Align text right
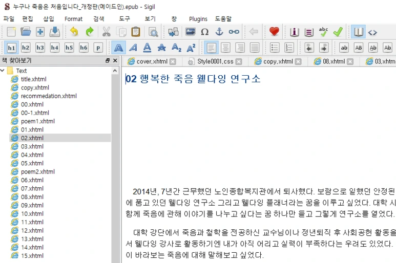The height and width of the screenshot is (263, 396). pyautogui.click(x=240, y=48)
